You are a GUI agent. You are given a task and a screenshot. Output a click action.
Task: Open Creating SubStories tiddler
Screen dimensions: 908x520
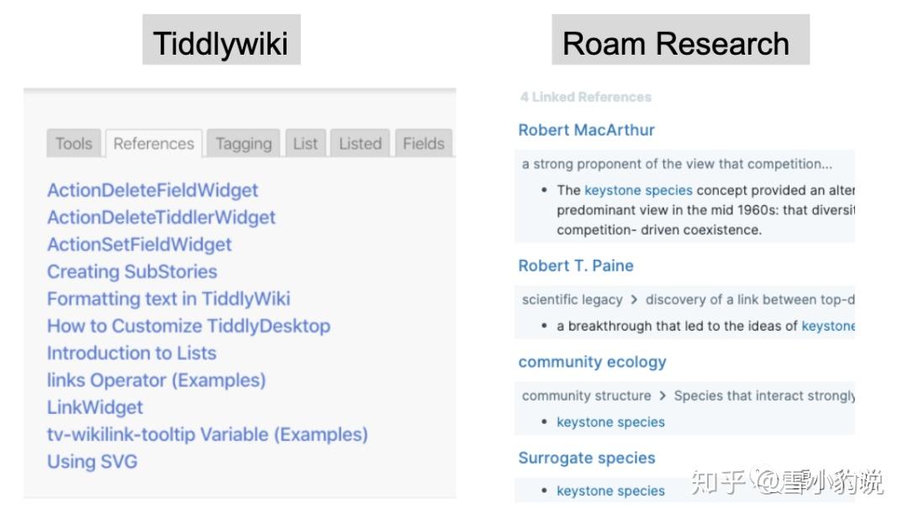click(x=132, y=272)
